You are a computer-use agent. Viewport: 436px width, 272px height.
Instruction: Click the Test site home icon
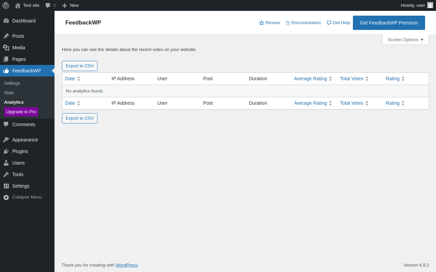[18, 5]
